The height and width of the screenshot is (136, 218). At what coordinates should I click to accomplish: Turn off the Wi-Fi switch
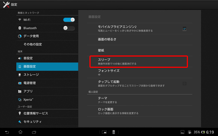click(69, 20)
